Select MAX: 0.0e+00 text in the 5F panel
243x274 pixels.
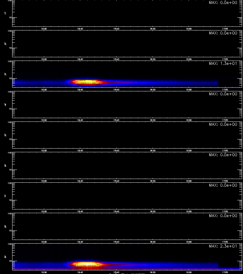[223, 124]
